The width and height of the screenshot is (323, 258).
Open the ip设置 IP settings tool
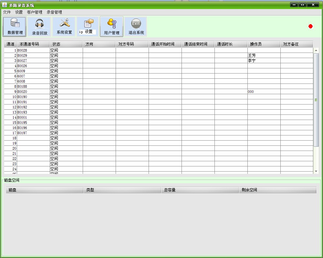point(87,26)
